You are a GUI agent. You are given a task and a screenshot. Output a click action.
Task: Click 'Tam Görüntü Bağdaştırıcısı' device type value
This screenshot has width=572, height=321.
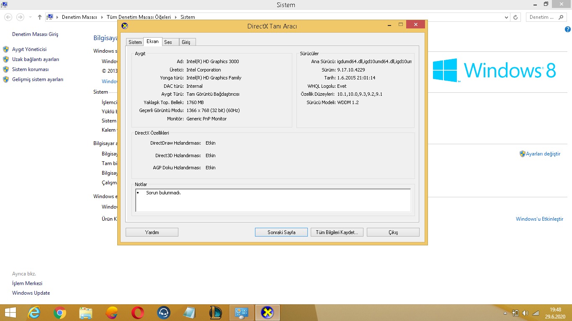[213, 94]
